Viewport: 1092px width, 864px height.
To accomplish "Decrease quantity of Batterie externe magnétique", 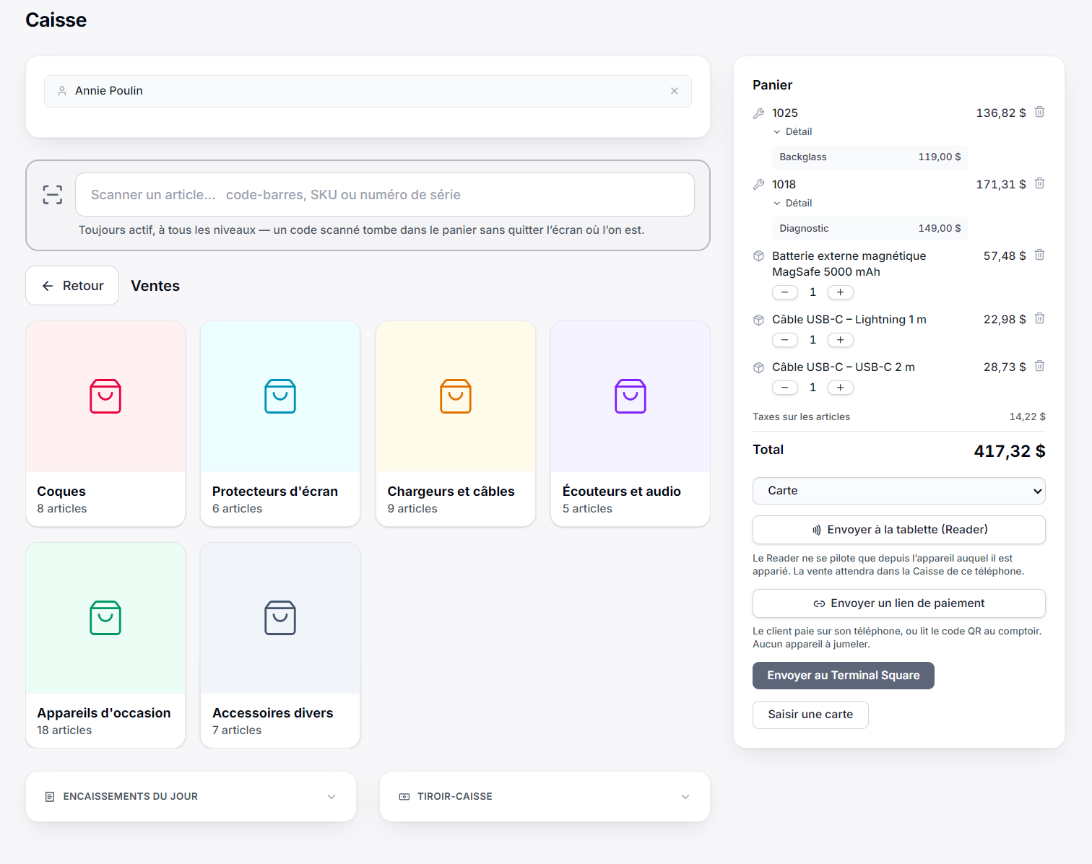I will (785, 292).
